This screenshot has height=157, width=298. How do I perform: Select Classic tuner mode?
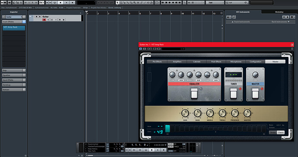(x=281, y=132)
